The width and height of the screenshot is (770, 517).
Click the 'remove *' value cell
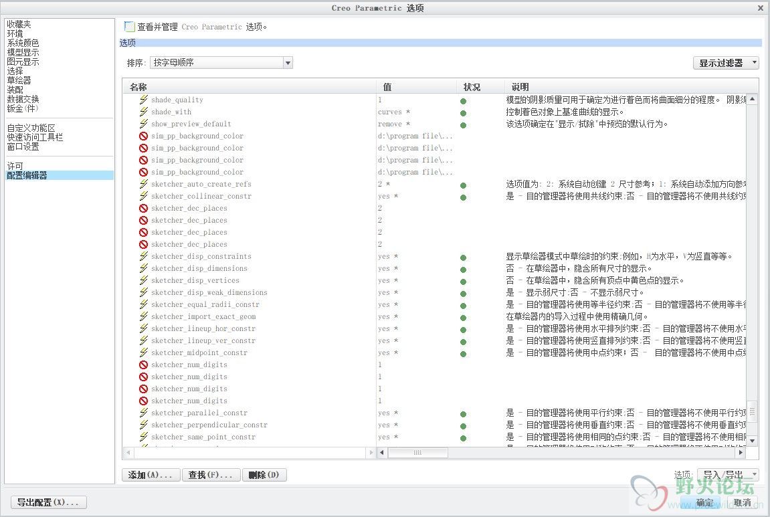(394, 124)
